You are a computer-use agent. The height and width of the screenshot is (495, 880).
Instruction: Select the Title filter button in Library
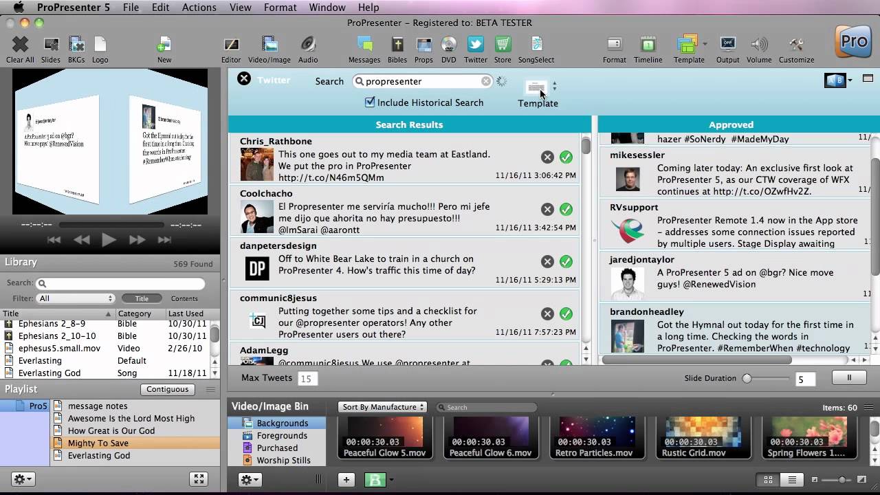[x=142, y=298]
